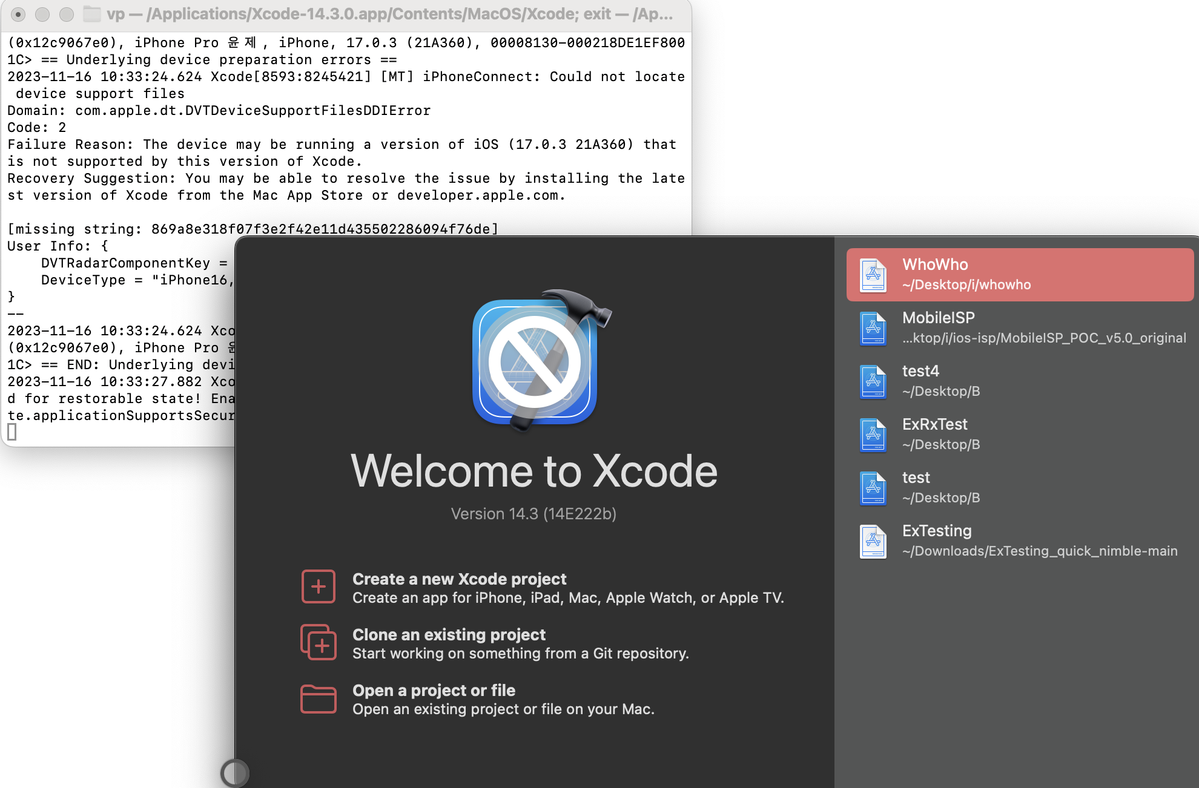Screen dimensions: 1199x788
Task: Click the WhoWho project file icon
Action: point(873,275)
